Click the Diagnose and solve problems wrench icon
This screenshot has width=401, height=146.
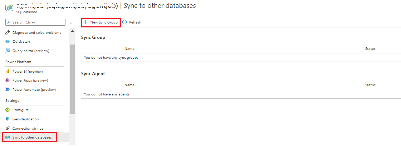8,33
